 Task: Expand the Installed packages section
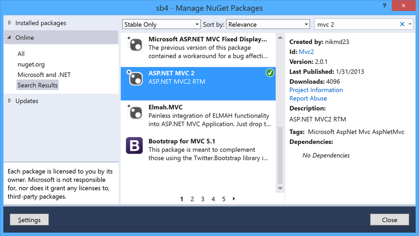pos(10,23)
